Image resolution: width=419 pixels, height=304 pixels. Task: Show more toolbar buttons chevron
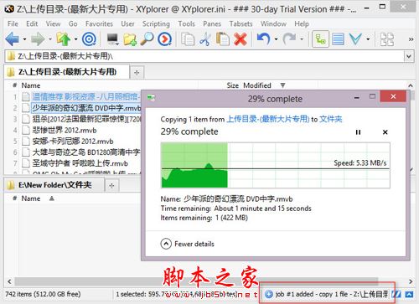[x=411, y=39]
